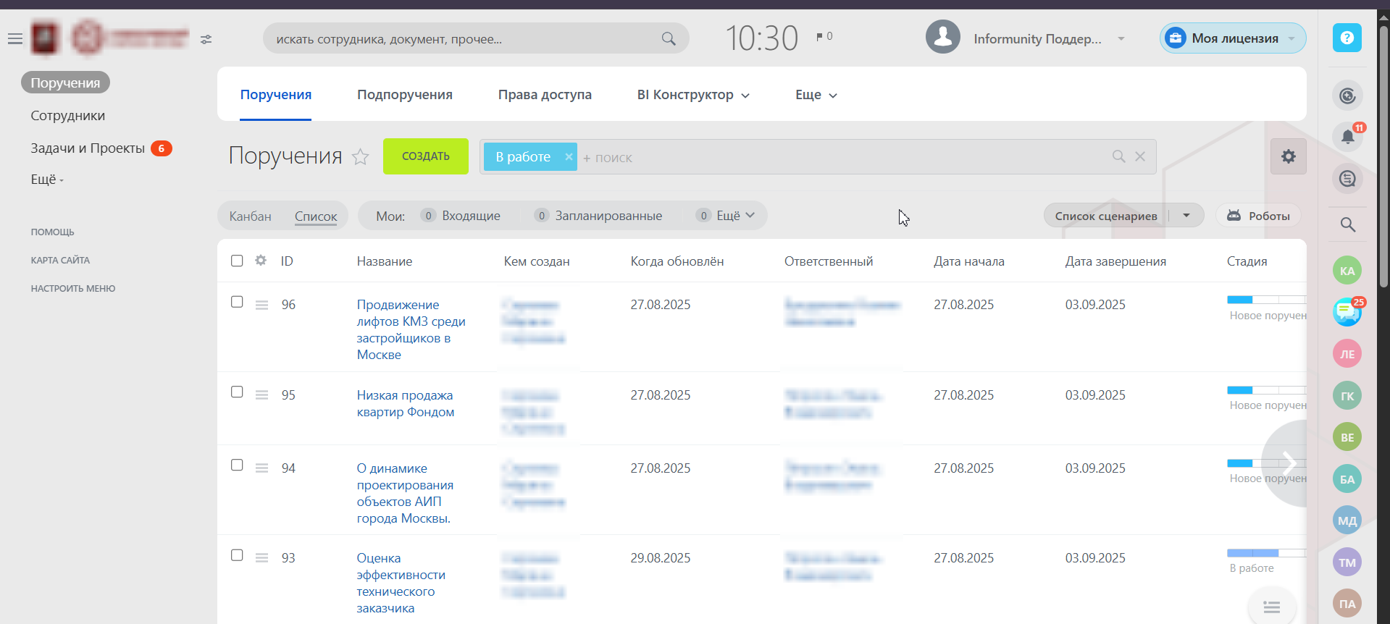
Task: Open list settings gear button
Action: pos(1288,156)
